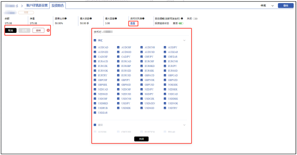Uncheck the AUDCAD currency pair

[x=95, y=47]
